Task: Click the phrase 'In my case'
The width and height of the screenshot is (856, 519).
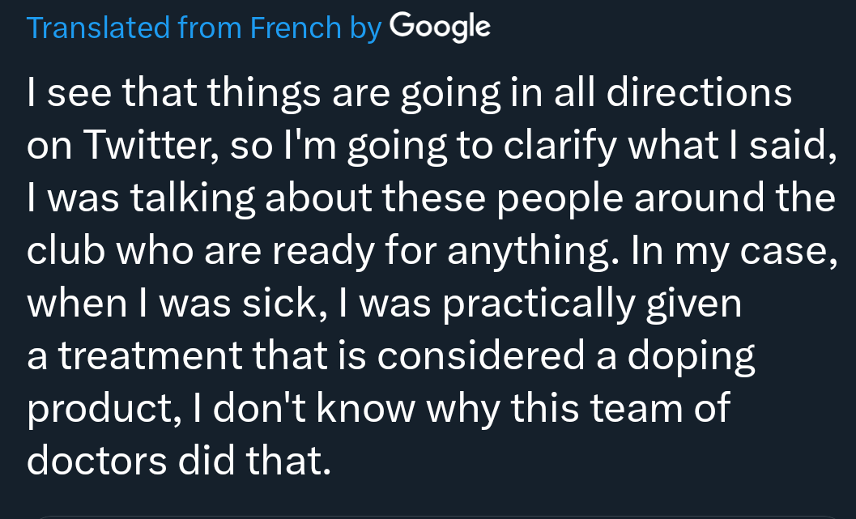Action: (x=734, y=250)
